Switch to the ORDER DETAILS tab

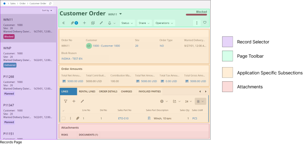click(108, 91)
